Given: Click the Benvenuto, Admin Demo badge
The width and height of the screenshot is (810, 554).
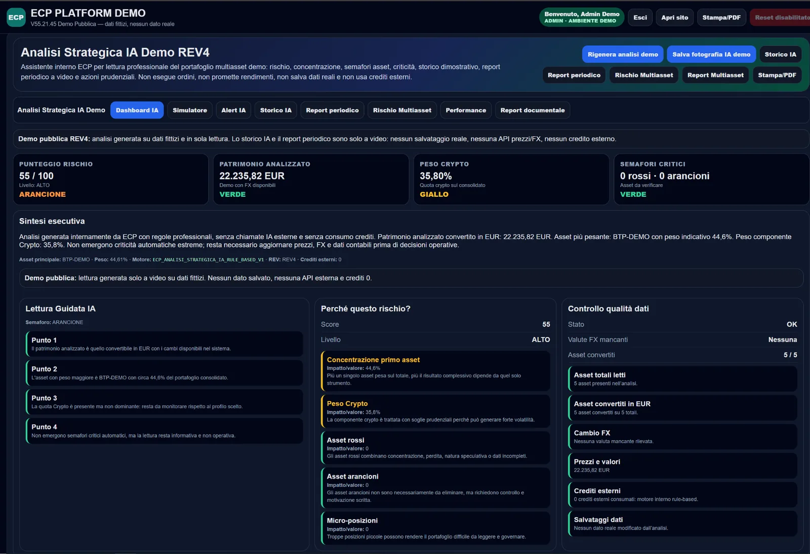Looking at the screenshot, I should [x=582, y=18].
